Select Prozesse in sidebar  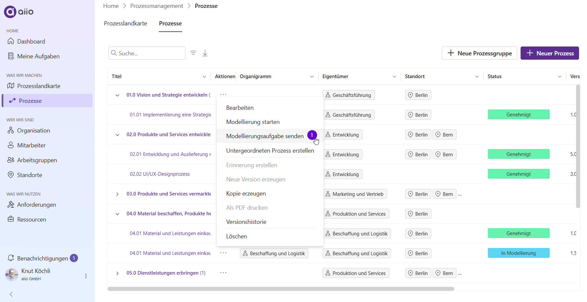tap(47, 101)
